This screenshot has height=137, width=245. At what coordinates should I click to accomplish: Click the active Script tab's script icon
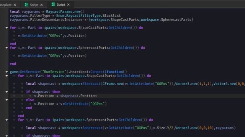53,5
